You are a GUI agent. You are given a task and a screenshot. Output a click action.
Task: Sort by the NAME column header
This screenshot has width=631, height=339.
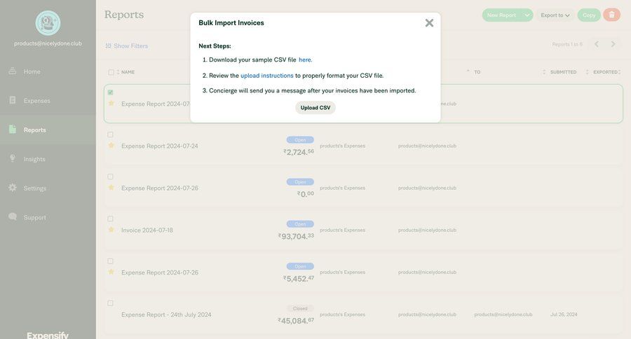(128, 72)
